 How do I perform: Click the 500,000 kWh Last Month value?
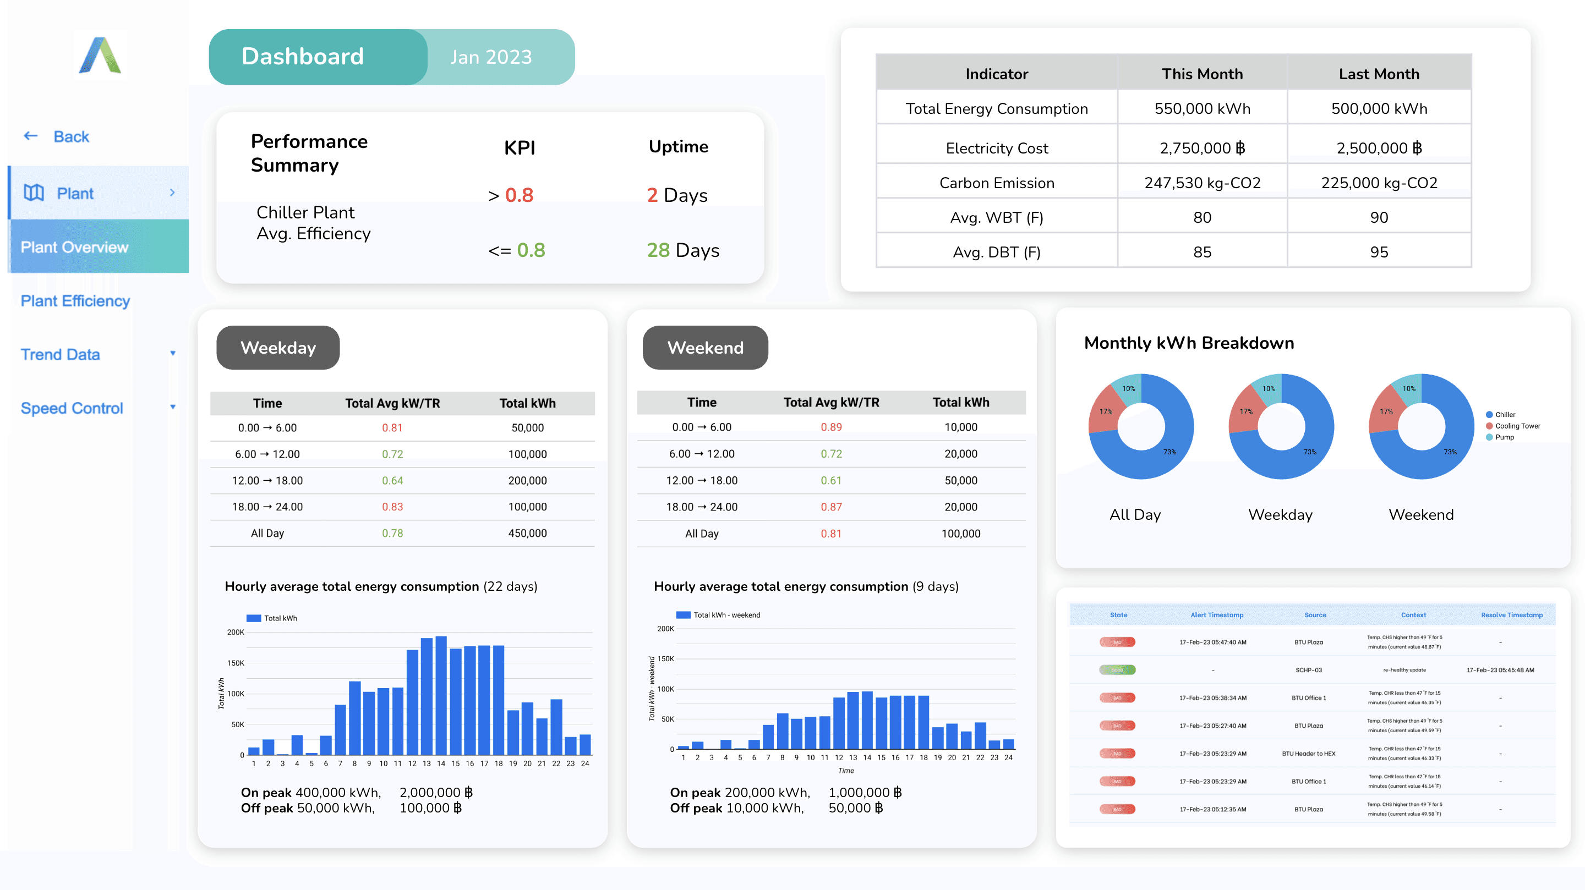coord(1379,109)
